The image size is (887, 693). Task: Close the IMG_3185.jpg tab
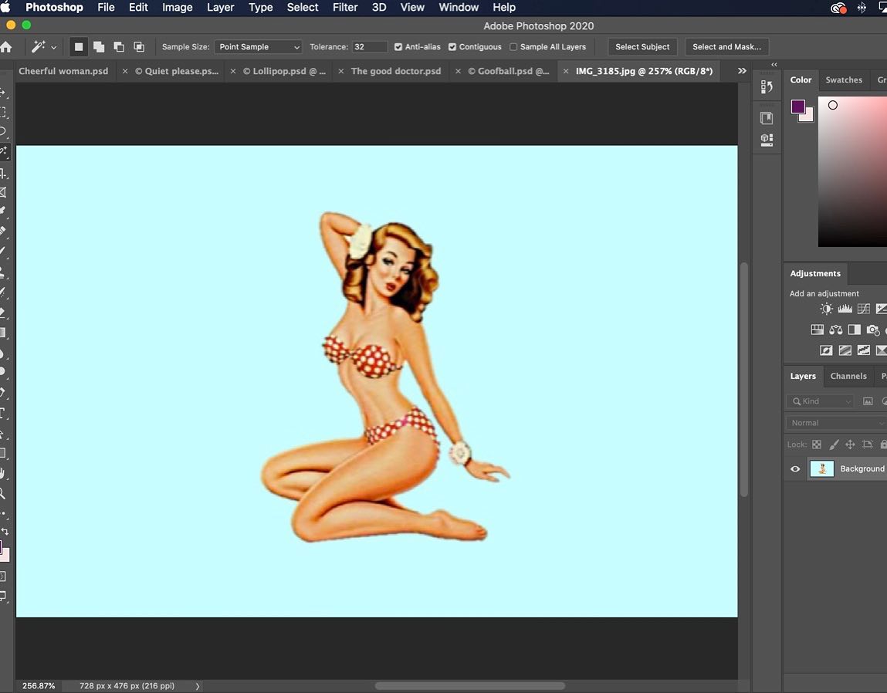tap(566, 71)
